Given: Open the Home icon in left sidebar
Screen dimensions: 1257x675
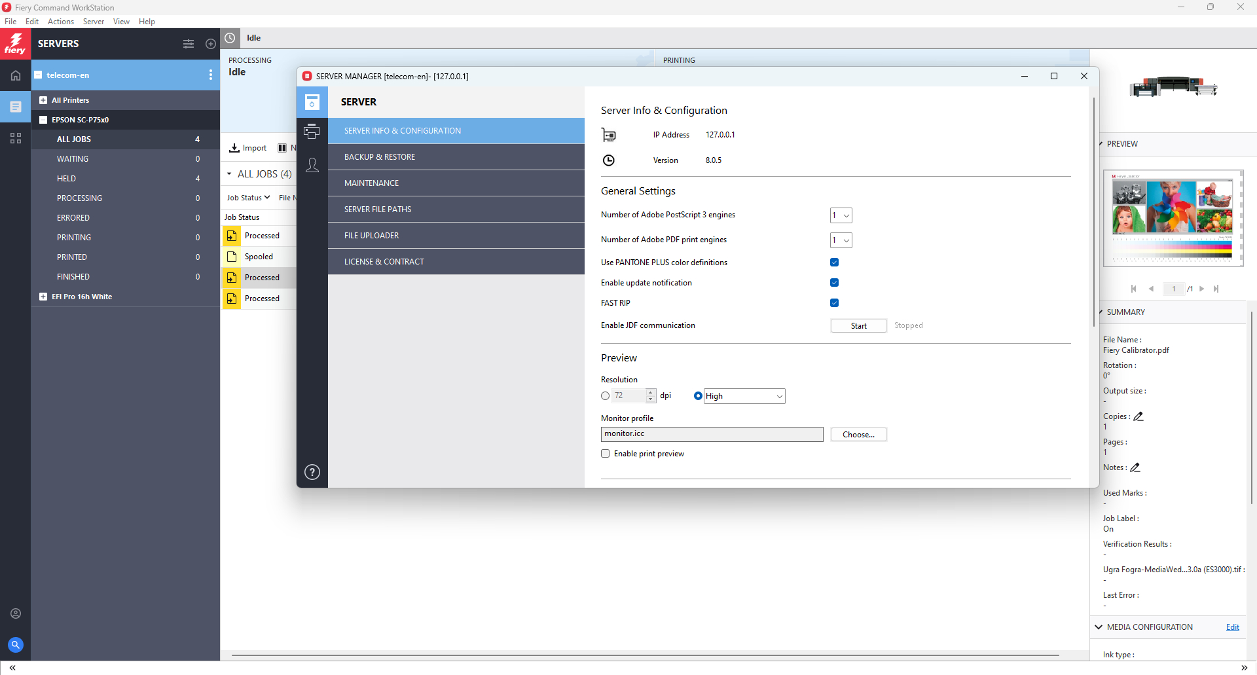Looking at the screenshot, I should coord(16,75).
